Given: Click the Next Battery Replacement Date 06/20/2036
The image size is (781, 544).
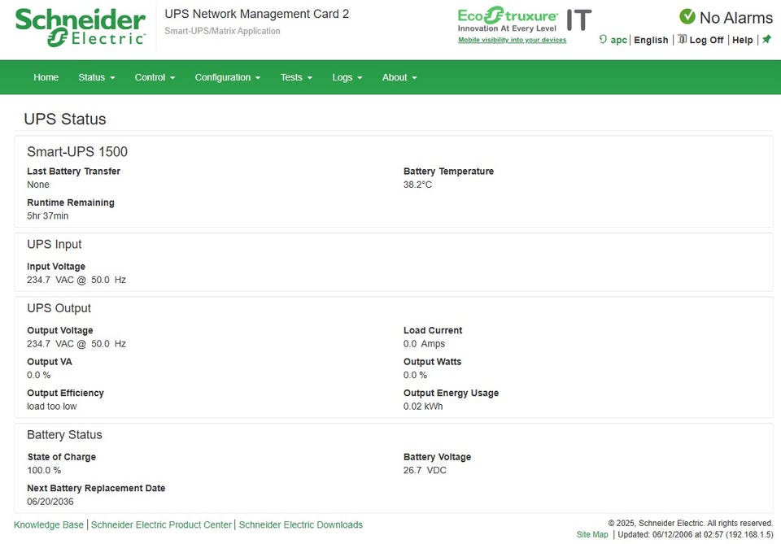Looking at the screenshot, I should point(50,501).
